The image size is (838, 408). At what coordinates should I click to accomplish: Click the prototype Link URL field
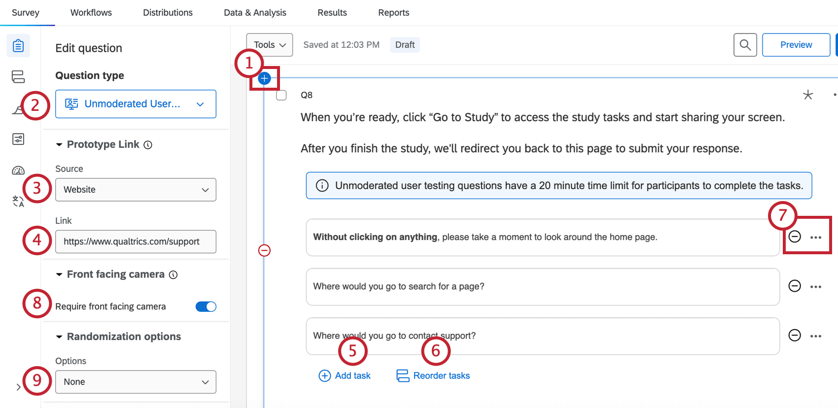136,241
